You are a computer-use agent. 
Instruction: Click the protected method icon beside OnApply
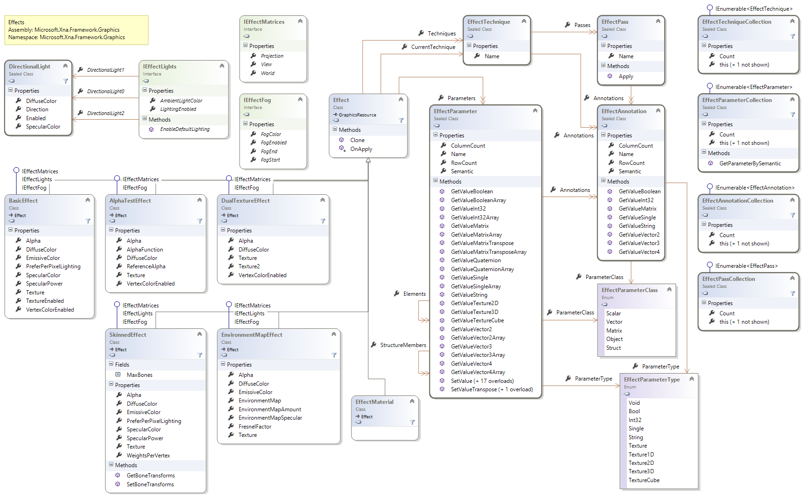pos(342,149)
